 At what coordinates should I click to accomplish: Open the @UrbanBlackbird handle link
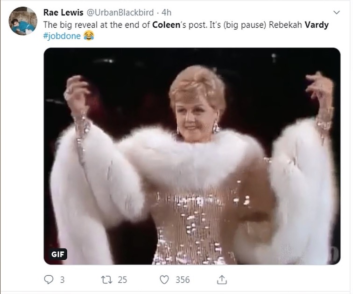click(120, 13)
